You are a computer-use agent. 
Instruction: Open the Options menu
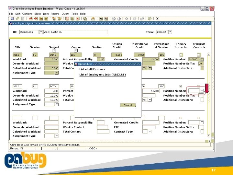tap(27, 14)
